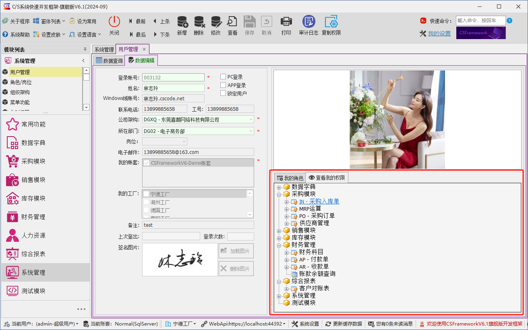Check the 湖州工厂 factory checkbox

pos(146,202)
